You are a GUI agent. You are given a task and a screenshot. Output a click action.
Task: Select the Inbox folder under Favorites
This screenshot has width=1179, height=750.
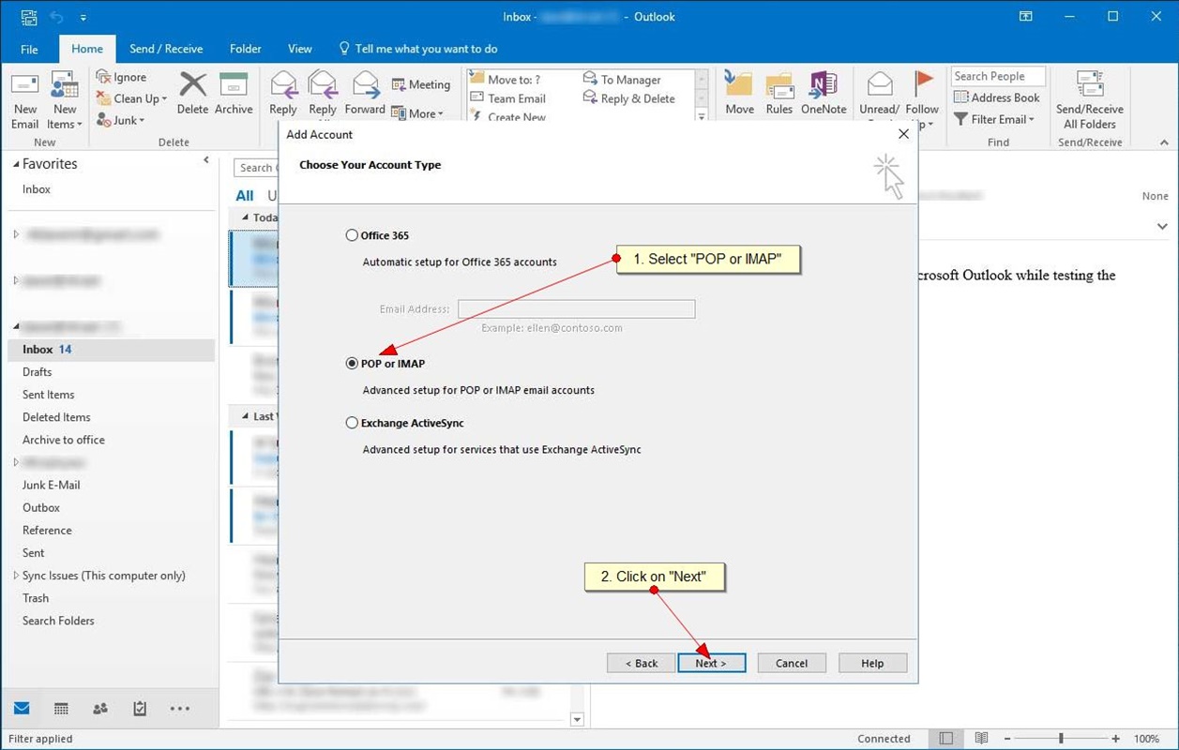(x=37, y=189)
